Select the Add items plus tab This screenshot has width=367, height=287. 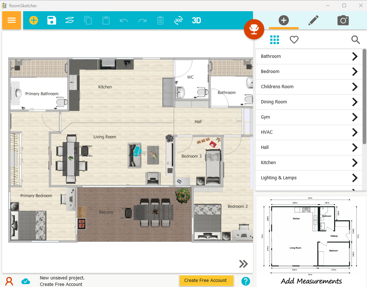(284, 20)
